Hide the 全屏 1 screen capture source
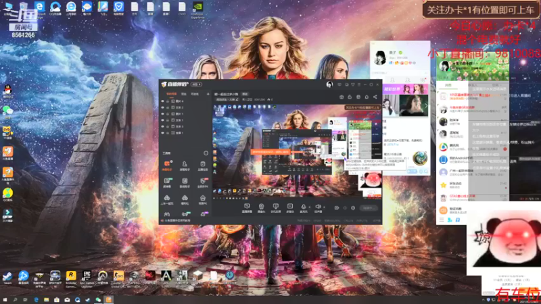Image resolution: width=541 pixels, height=304 pixels. point(162,132)
